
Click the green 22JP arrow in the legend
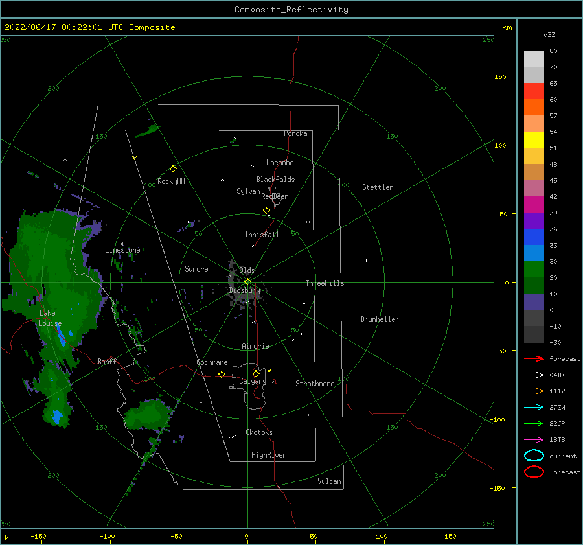point(534,423)
